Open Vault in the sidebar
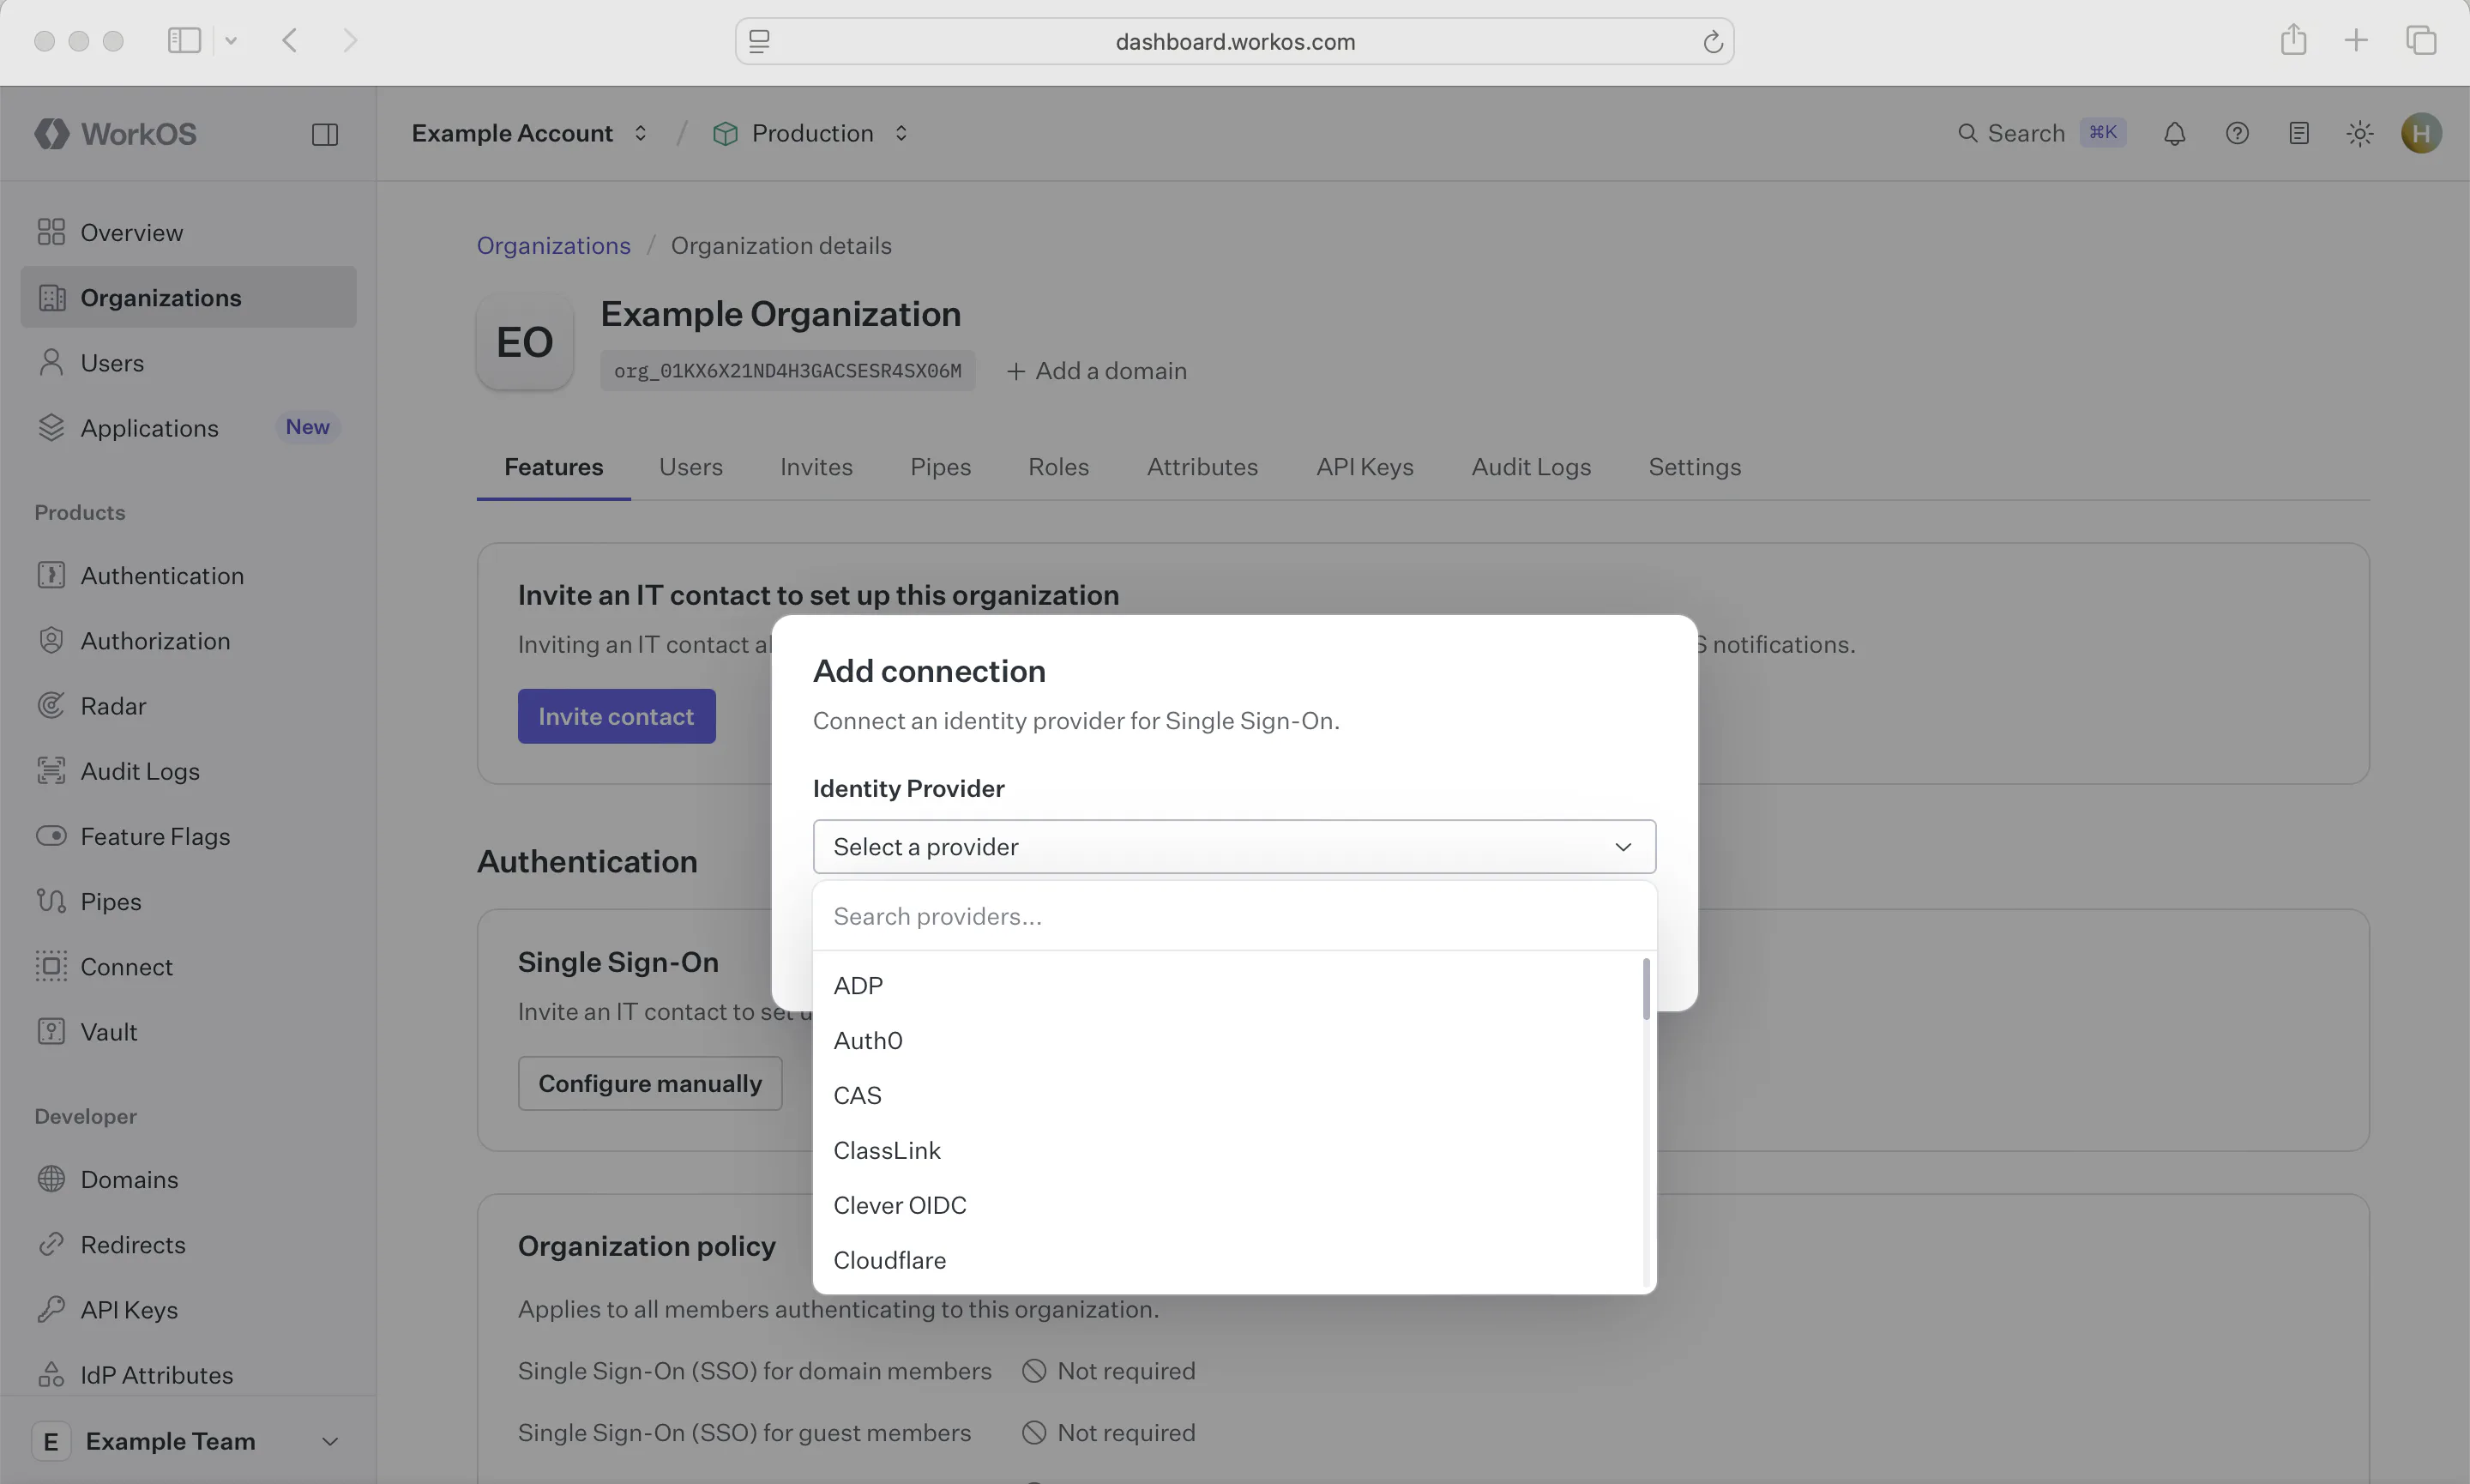The height and width of the screenshot is (1484, 2470). (188, 1031)
